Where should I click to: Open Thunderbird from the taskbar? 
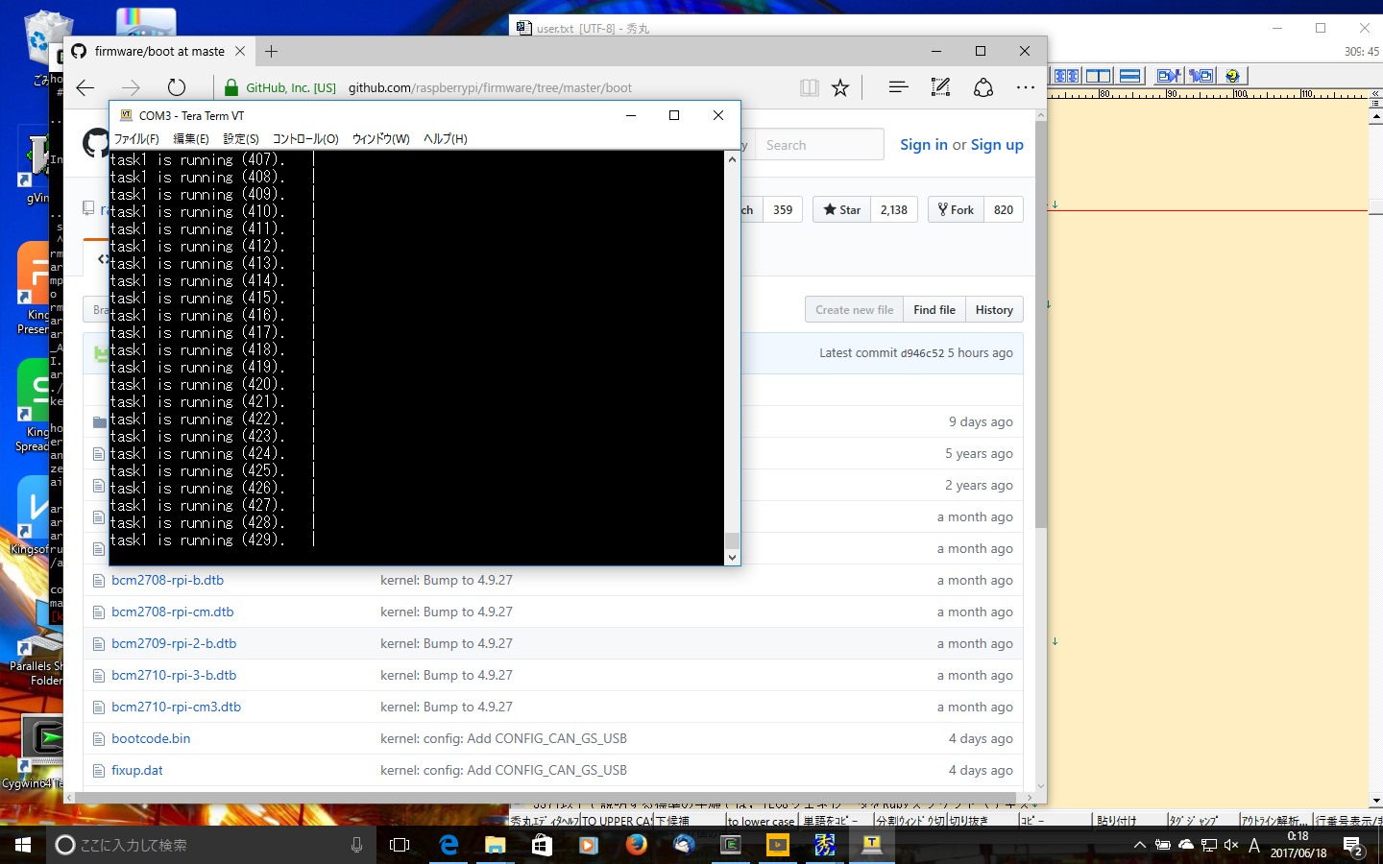(x=683, y=845)
